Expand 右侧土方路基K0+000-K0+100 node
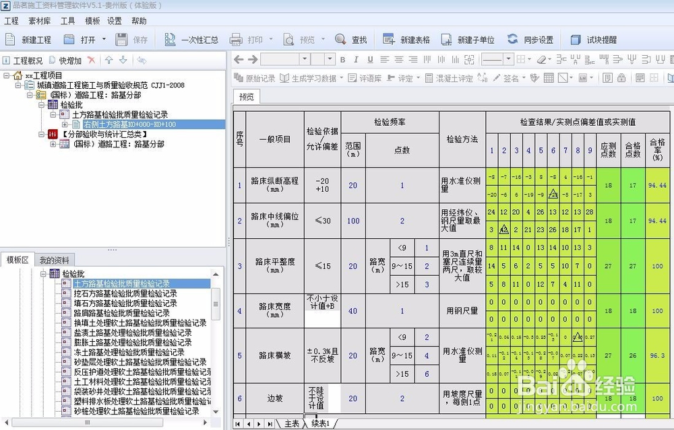The height and width of the screenshot is (430, 674). (x=65, y=124)
